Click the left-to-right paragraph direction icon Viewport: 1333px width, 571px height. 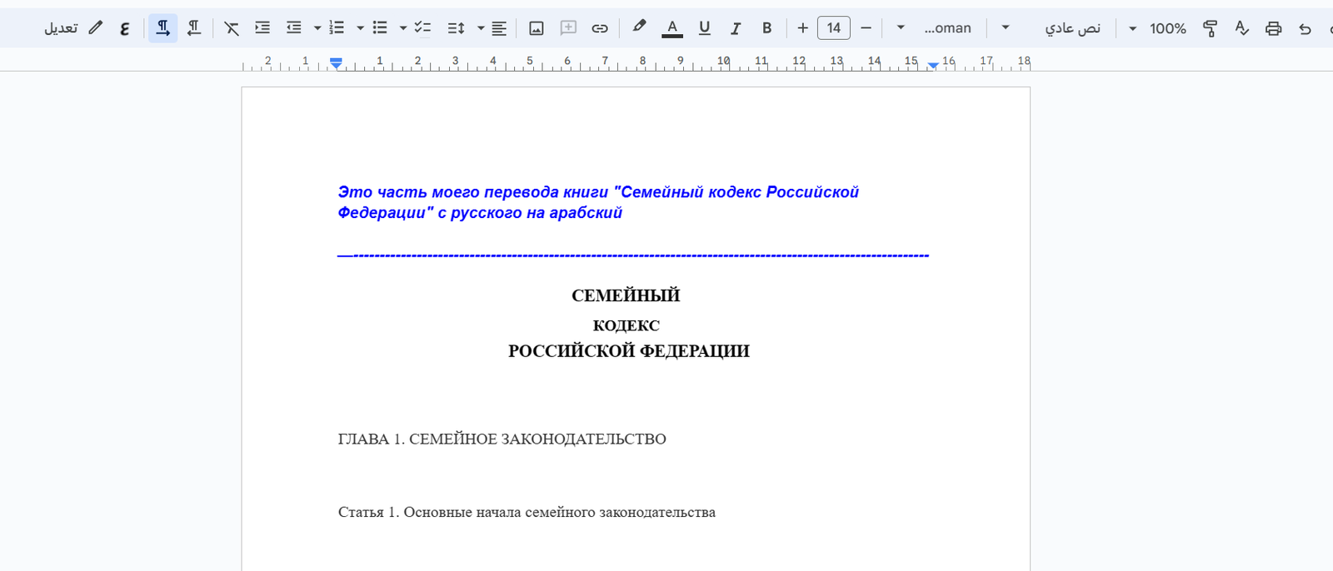[x=163, y=28]
